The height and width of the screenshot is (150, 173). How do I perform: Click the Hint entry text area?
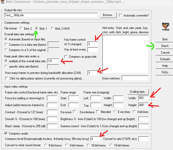[x=125, y=54]
